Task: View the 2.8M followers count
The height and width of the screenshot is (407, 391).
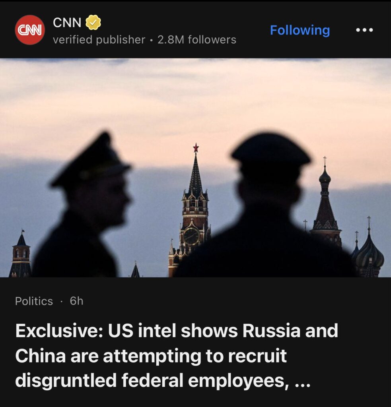Action: click(x=196, y=40)
